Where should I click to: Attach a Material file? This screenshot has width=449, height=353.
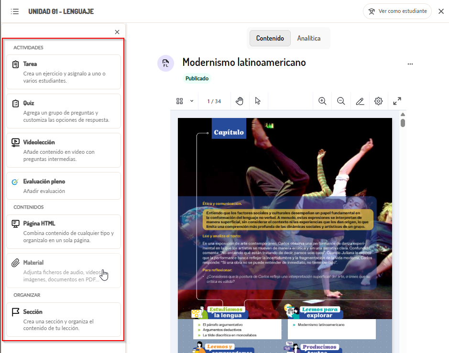point(64,271)
